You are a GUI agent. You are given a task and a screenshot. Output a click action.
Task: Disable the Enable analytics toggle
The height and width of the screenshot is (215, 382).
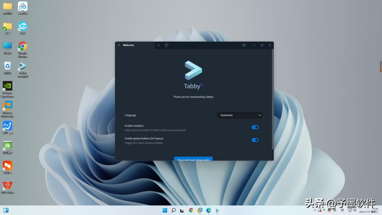pyautogui.click(x=255, y=127)
